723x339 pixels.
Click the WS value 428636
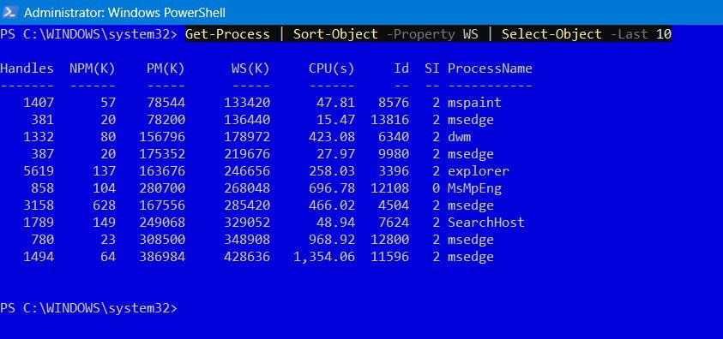click(247, 257)
